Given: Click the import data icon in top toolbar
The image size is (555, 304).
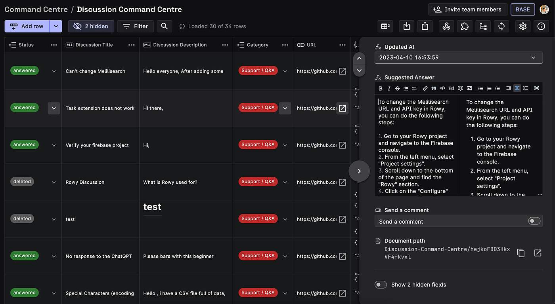Looking at the screenshot, I should coord(406,26).
